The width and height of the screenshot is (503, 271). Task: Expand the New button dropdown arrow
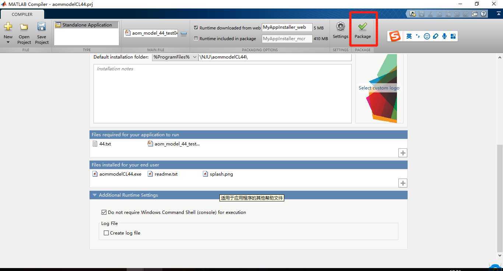click(x=8, y=42)
